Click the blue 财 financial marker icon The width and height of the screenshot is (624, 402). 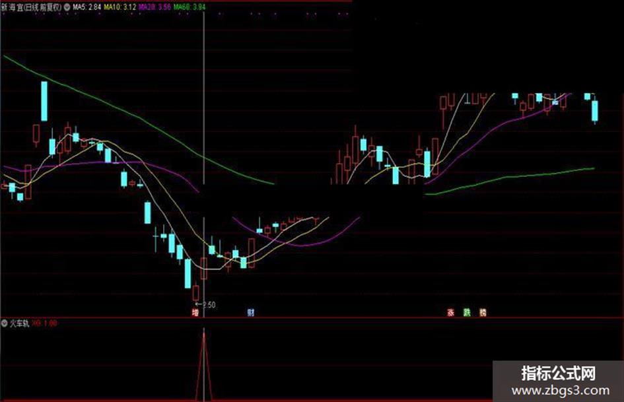[250, 312]
